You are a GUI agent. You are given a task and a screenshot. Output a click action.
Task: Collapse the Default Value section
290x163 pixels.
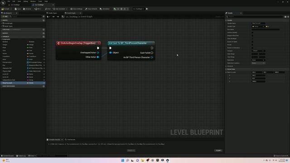coord(226,69)
